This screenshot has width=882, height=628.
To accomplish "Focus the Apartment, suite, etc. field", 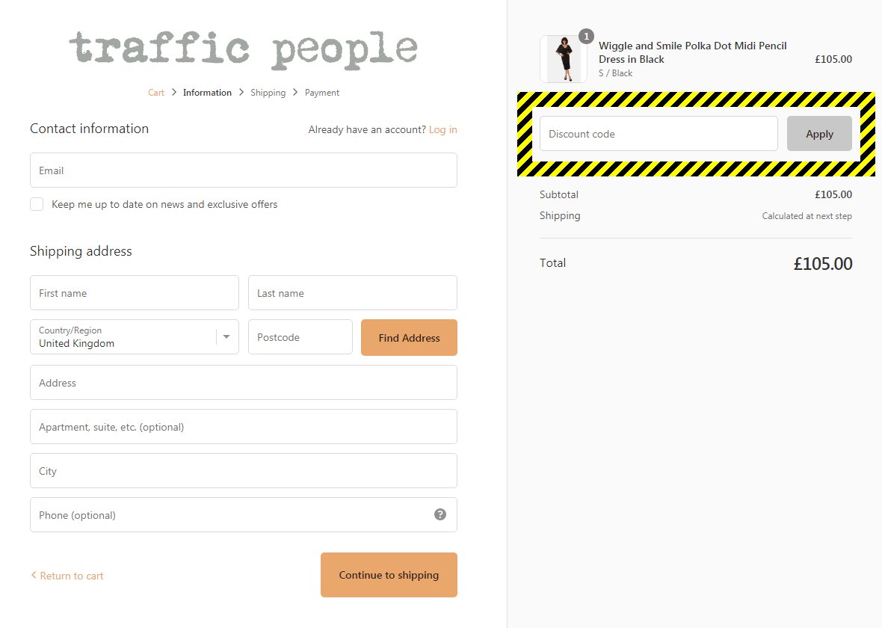I will pos(244,427).
